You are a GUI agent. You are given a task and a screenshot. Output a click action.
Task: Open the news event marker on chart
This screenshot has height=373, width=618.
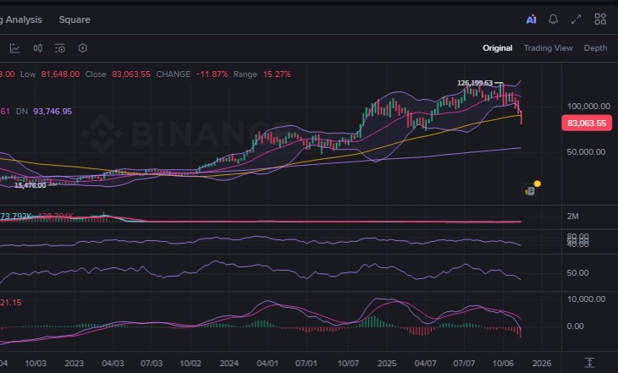[x=532, y=189]
